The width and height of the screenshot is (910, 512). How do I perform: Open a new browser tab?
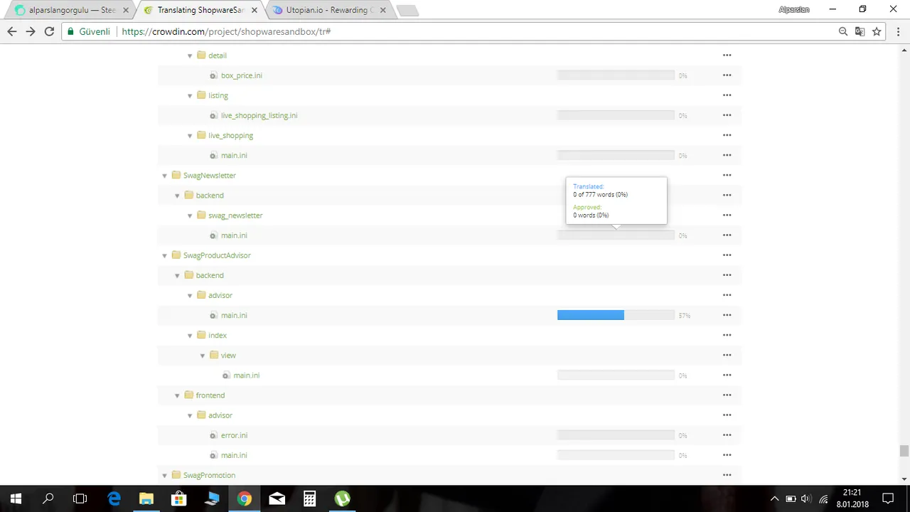point(407,11)
